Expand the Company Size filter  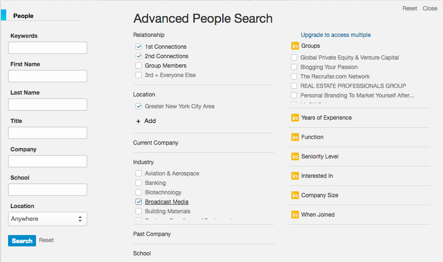[319, 195]
